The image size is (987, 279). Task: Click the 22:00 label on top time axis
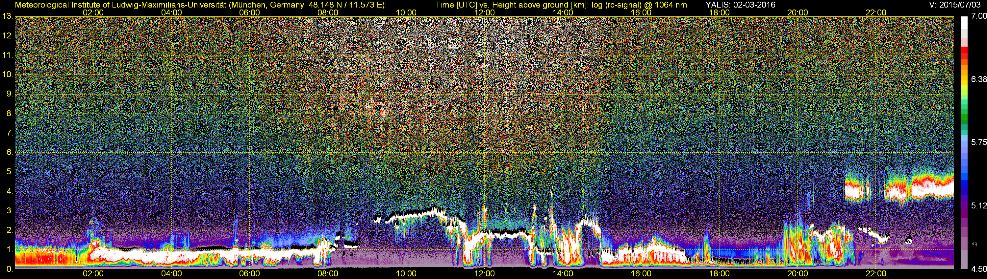pos(876,12)
